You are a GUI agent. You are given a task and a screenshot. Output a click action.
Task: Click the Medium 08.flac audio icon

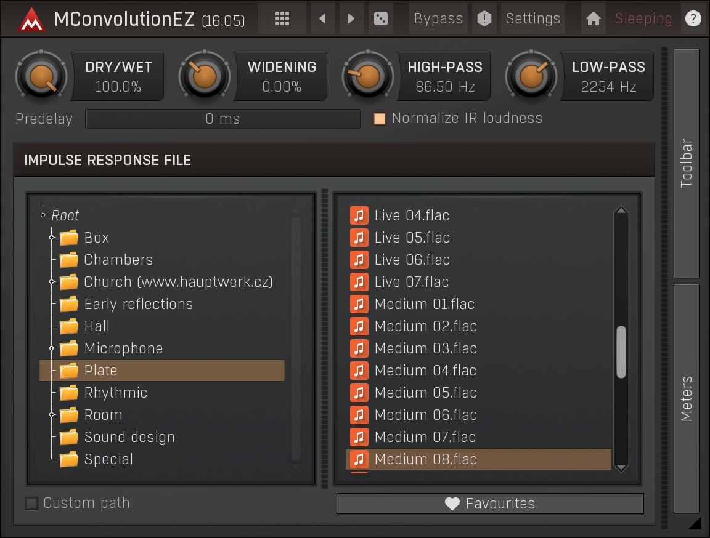tap(359, 459)
